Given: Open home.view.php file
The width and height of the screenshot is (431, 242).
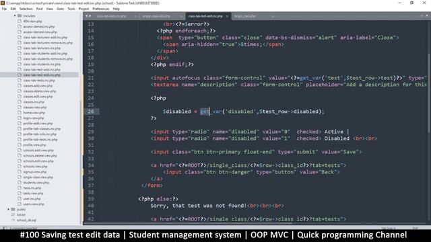Looking at the screenshot, I should (x=34, y=112).
